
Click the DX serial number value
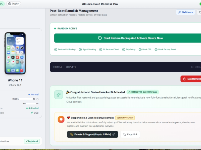tap(31, 103)
